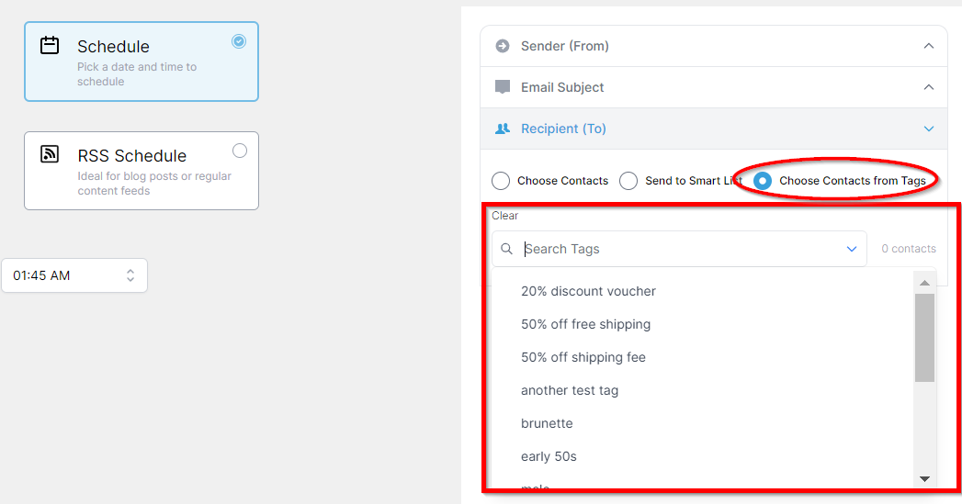Click the Sender arrow icon

(x=503, y=46)
